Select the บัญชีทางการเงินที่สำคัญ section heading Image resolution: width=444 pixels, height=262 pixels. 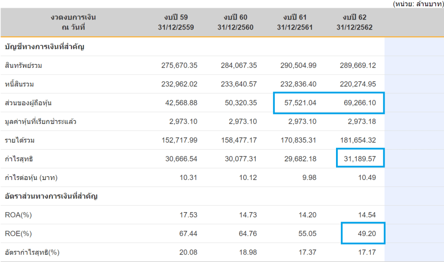point(44,46)
